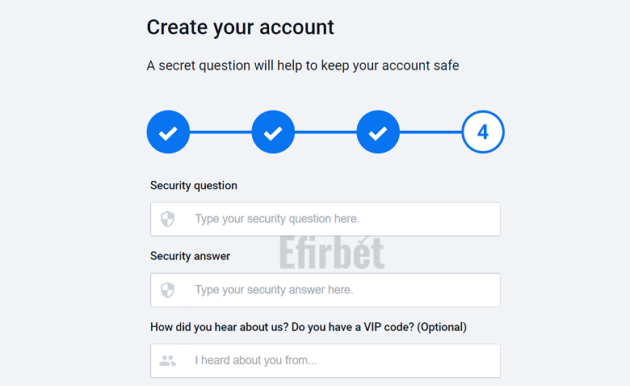630x386 pixels.
Task: Click the people icon in referral field
Action: pos(167,361)
